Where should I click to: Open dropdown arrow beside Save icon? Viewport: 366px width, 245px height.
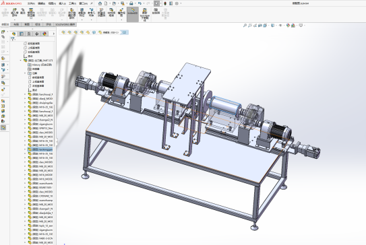pos(126,3)
